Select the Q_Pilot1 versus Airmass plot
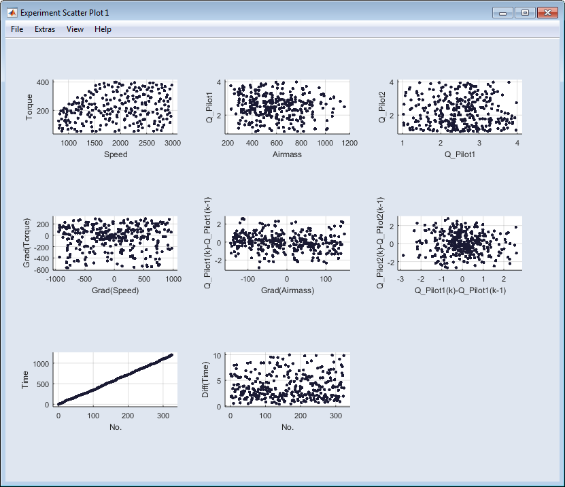Image resolution: width=565 pixels, height=487 pixels. pos(288,107)
